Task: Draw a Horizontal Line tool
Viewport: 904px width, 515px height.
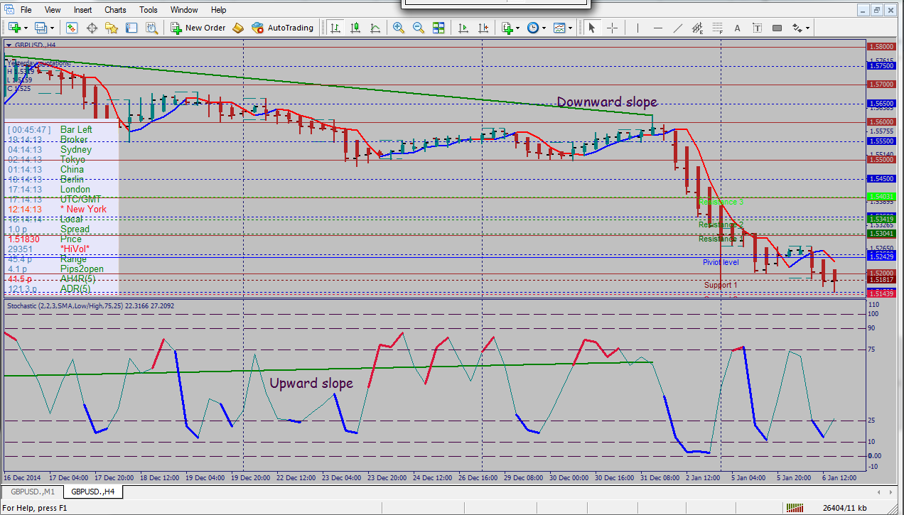Action: point(657,28)
